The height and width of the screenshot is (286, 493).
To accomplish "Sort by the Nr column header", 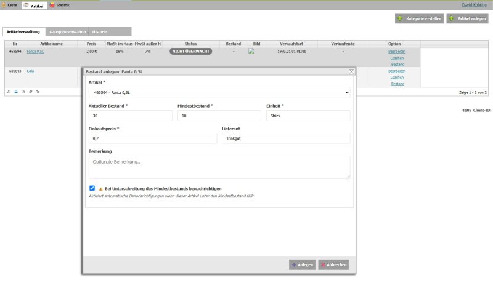I will click(x=15, y=44).
